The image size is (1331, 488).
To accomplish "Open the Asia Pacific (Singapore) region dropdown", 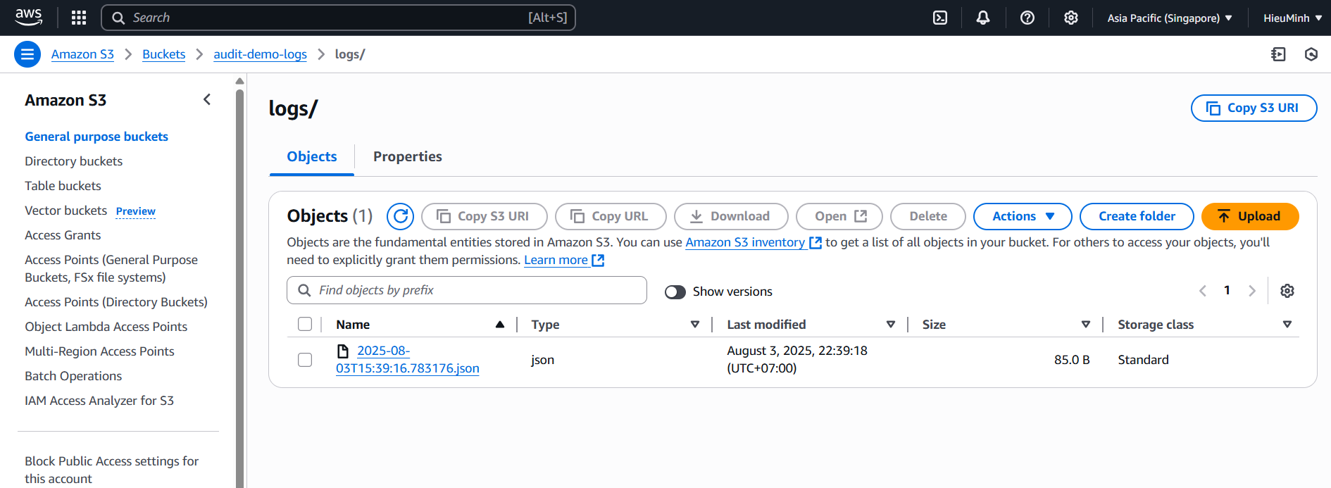I will click(x=1170, y=18).
